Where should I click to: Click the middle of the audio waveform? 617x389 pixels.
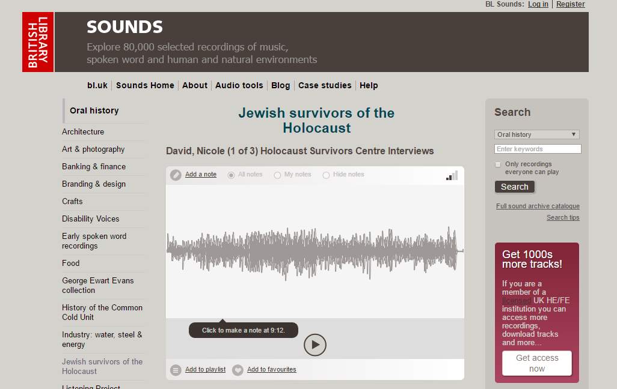pyautogui.click(x=315, y=252)
